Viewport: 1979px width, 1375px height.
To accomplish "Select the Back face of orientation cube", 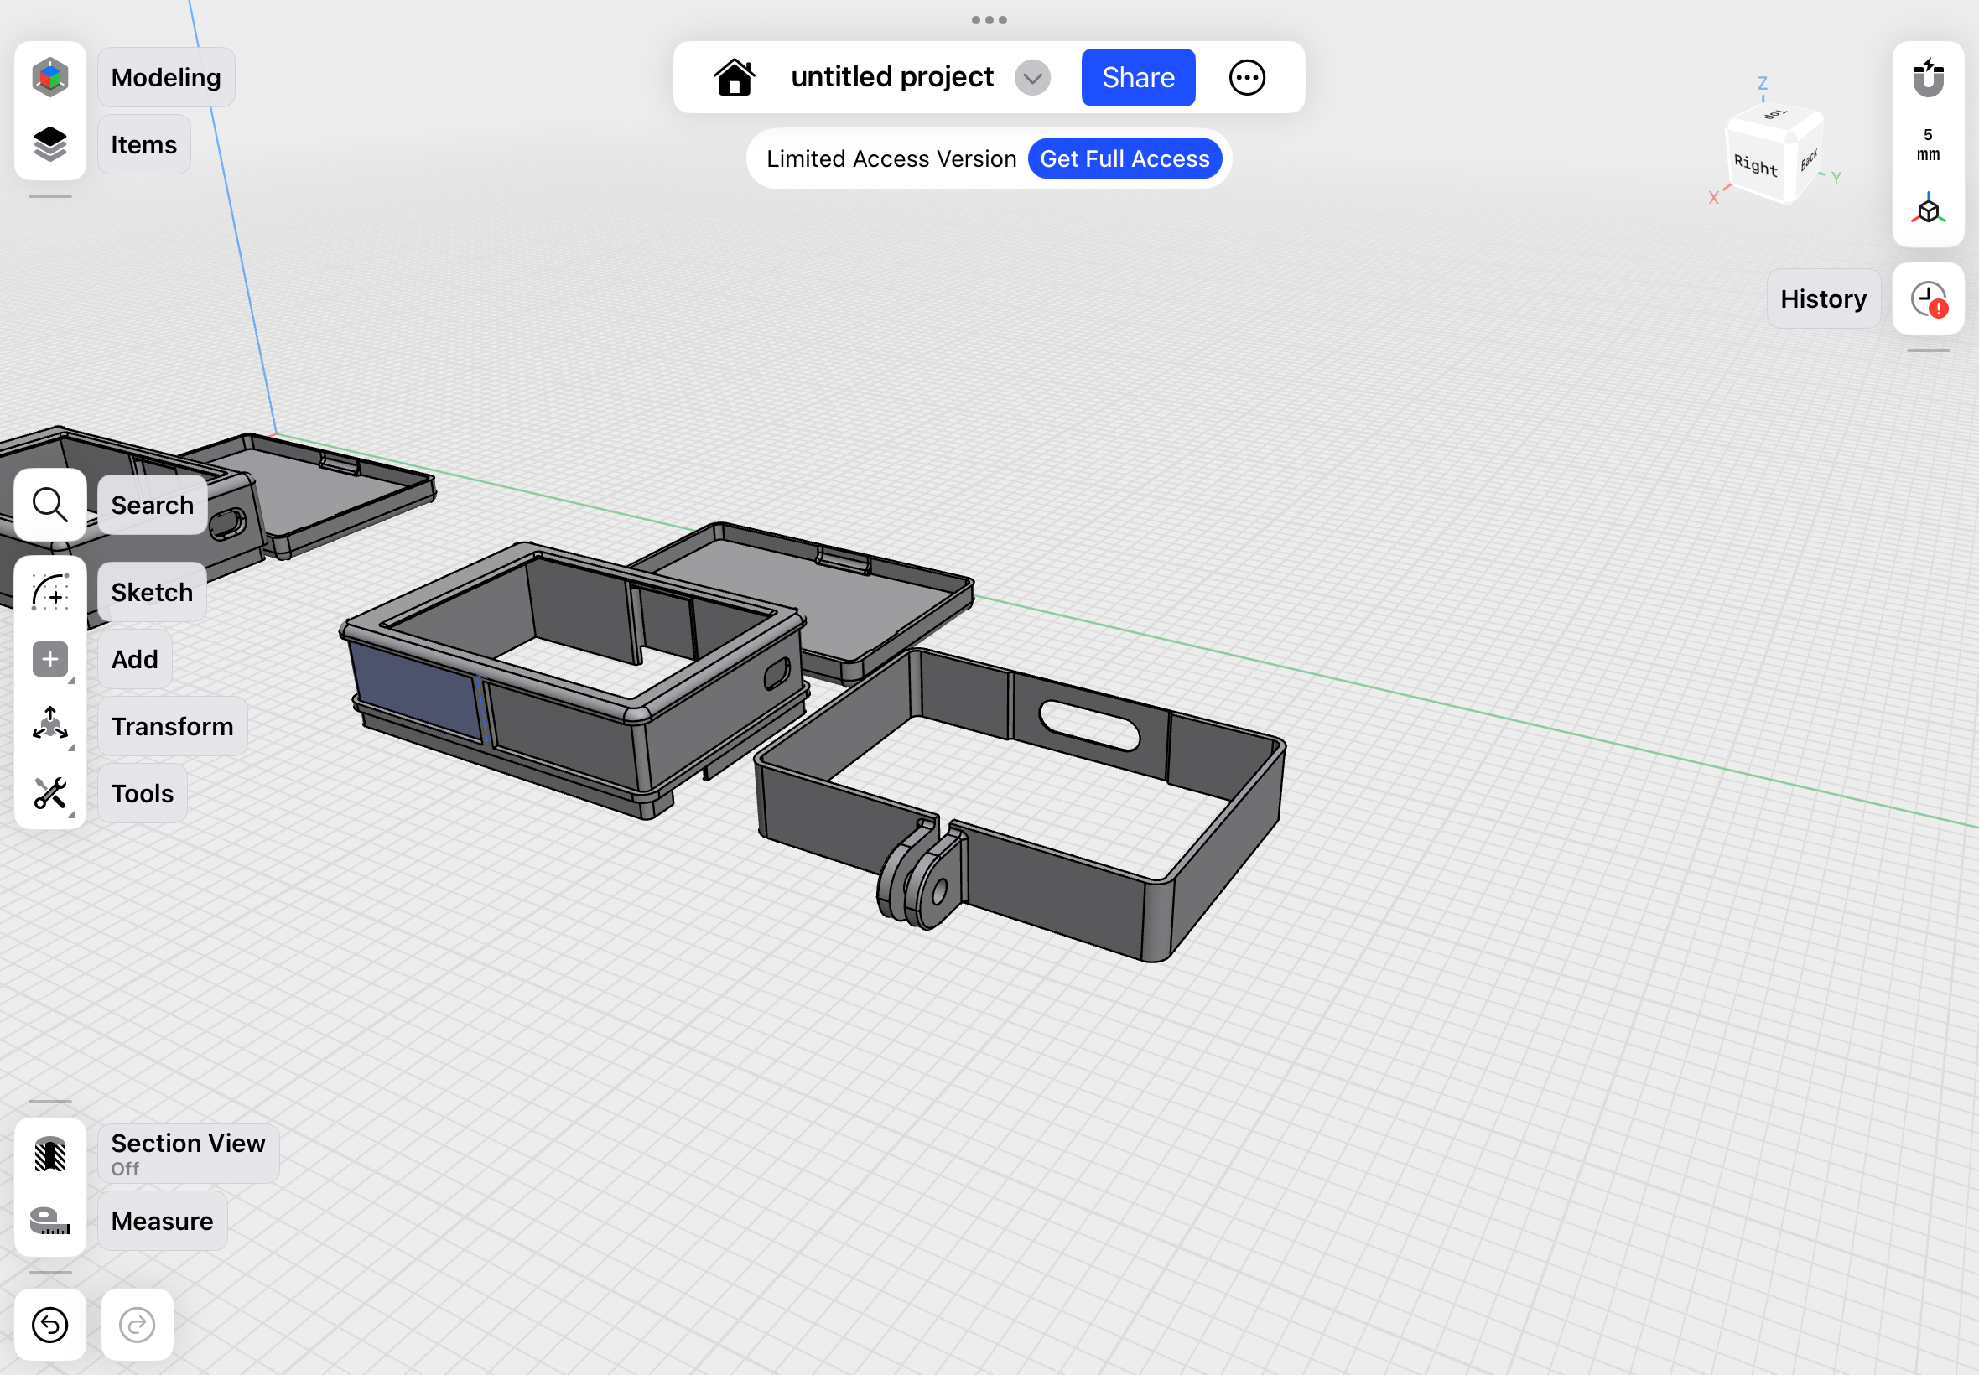I will pos(1809,161).
